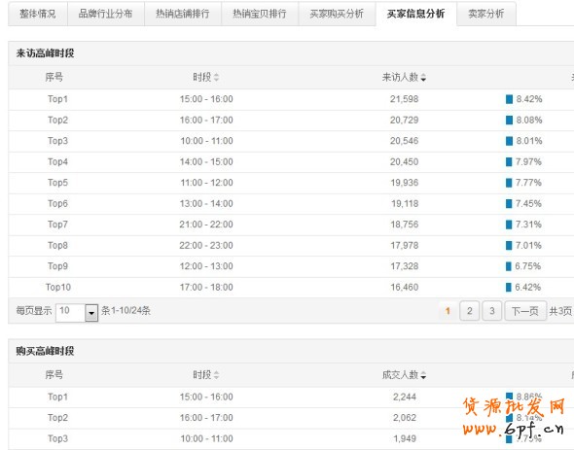Select visitor count 21,598
574x450 pixels.
point(404,99)
